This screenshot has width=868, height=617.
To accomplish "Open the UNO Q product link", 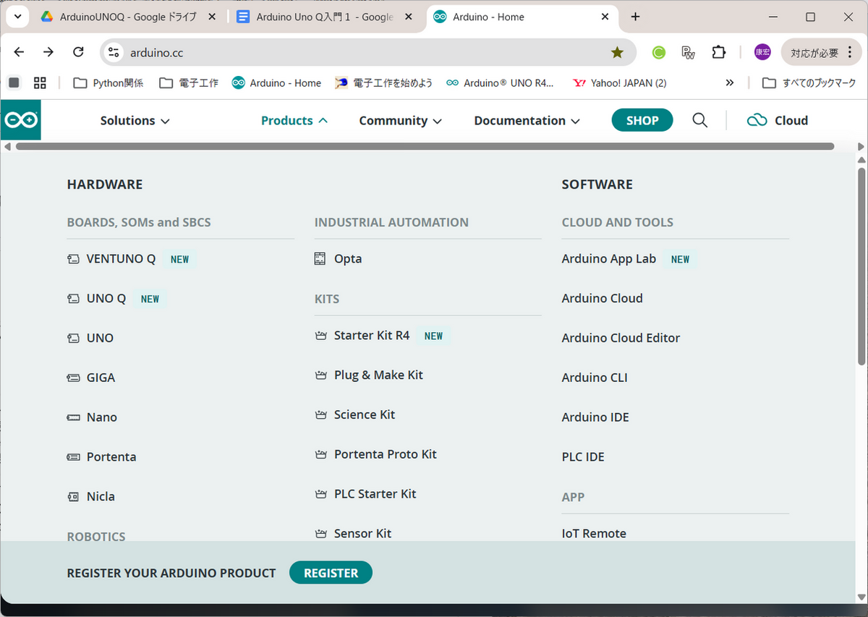I will 106,299.
